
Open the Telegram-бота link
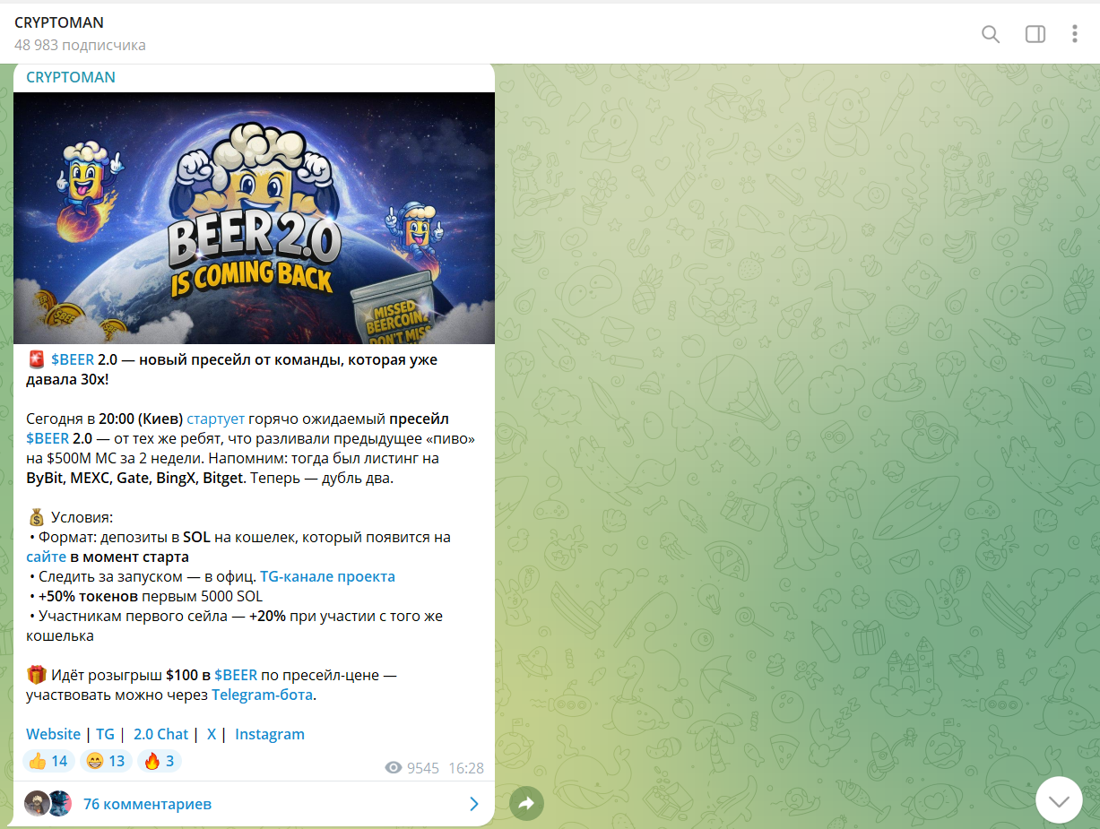[x=263, y=695]
